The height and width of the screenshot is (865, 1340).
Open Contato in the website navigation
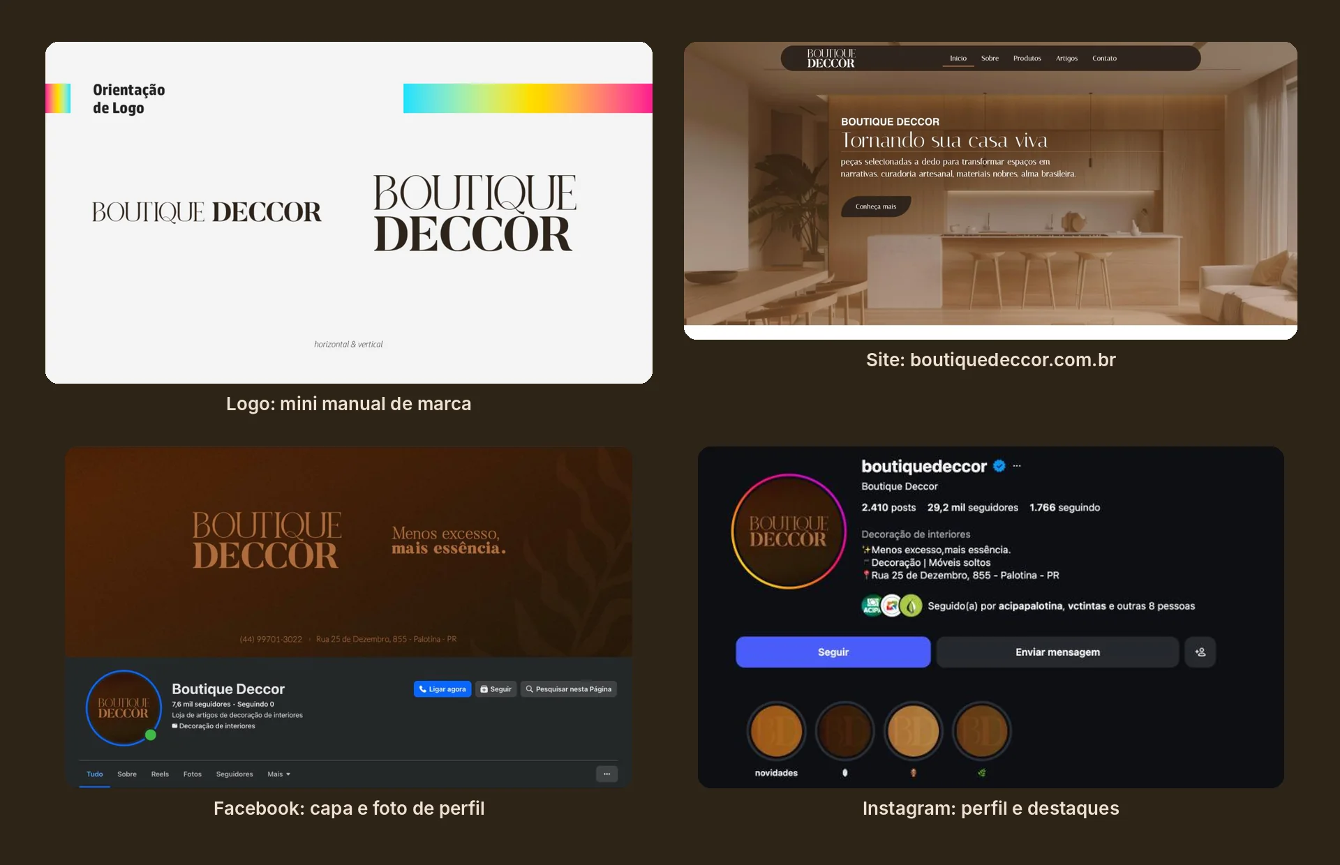click(1104, 59)
